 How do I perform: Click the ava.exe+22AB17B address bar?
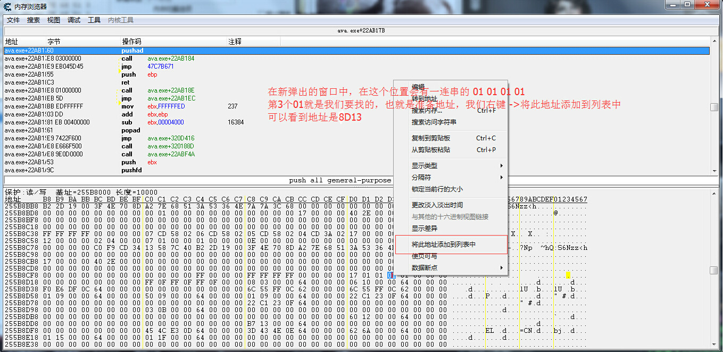click(361, 31)
